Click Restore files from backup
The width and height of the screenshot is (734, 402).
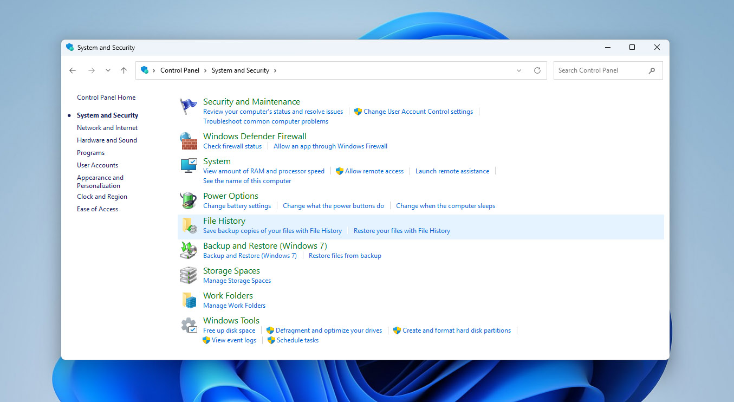pos(345,255)
